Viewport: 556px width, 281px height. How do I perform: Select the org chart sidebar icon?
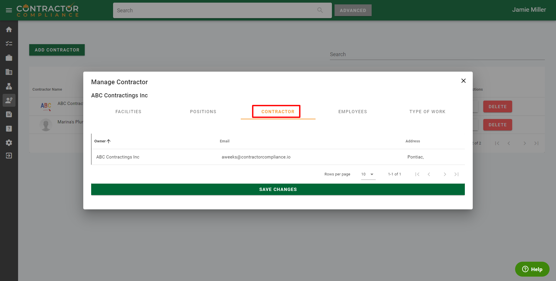coord(9,86)
